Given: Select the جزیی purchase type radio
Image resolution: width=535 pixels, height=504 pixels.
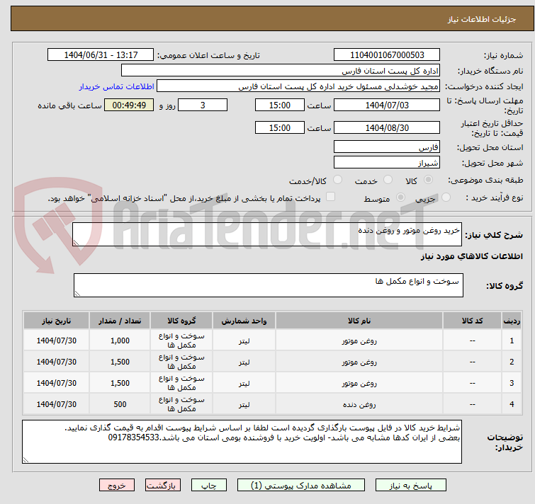Looking at the screenshot, I should coord(446,197).
